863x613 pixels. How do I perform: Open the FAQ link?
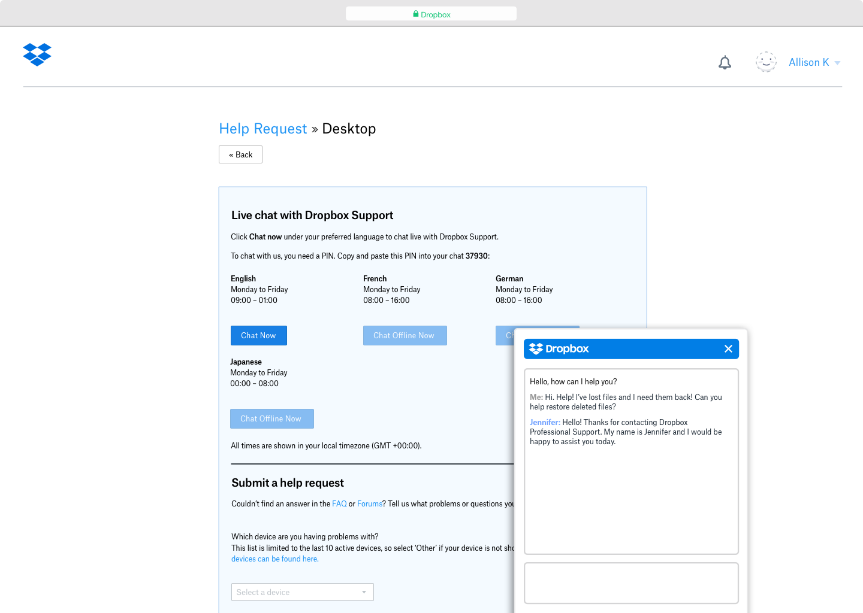(x=339, y=504)
